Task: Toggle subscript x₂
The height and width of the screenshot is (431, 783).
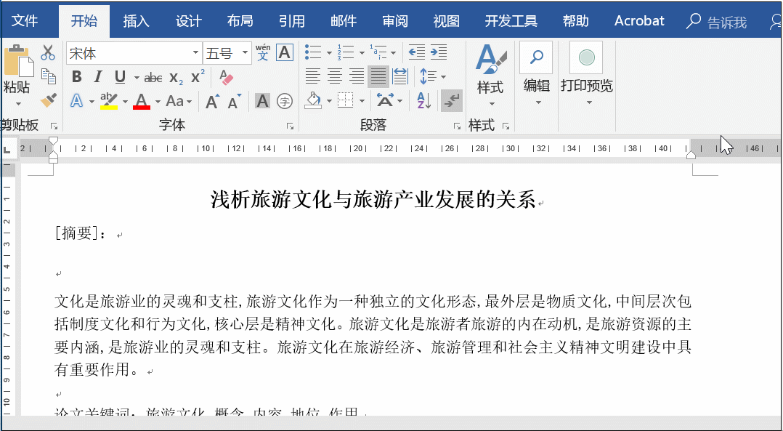Action: click(x=176, y=78)
